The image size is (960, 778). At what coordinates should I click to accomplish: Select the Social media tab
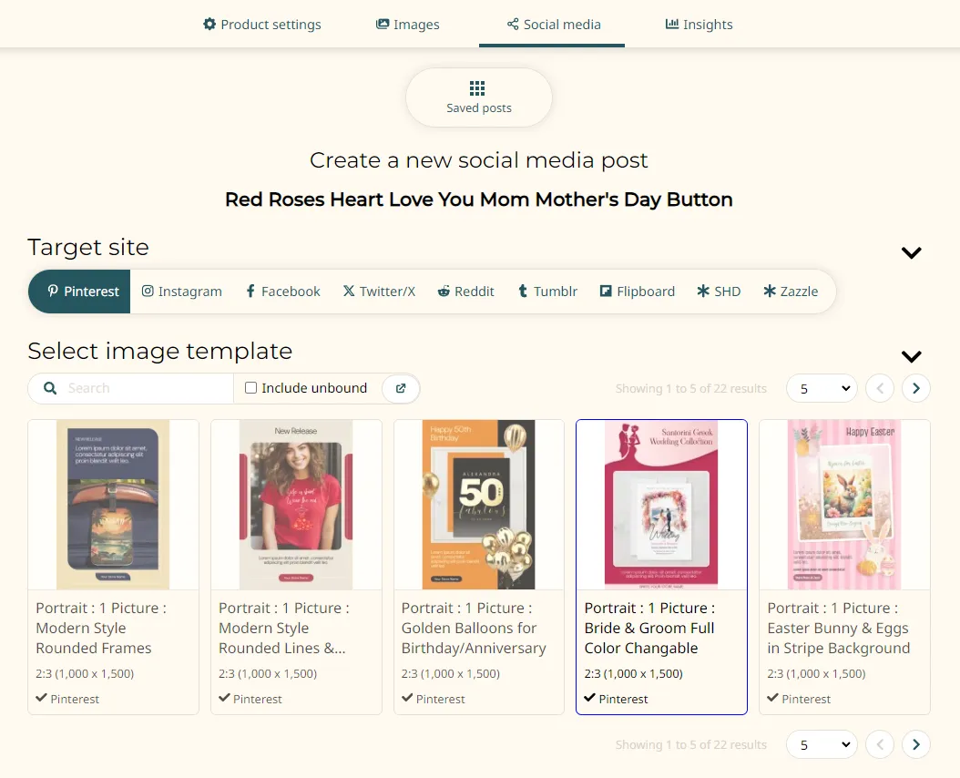[552, 25]
